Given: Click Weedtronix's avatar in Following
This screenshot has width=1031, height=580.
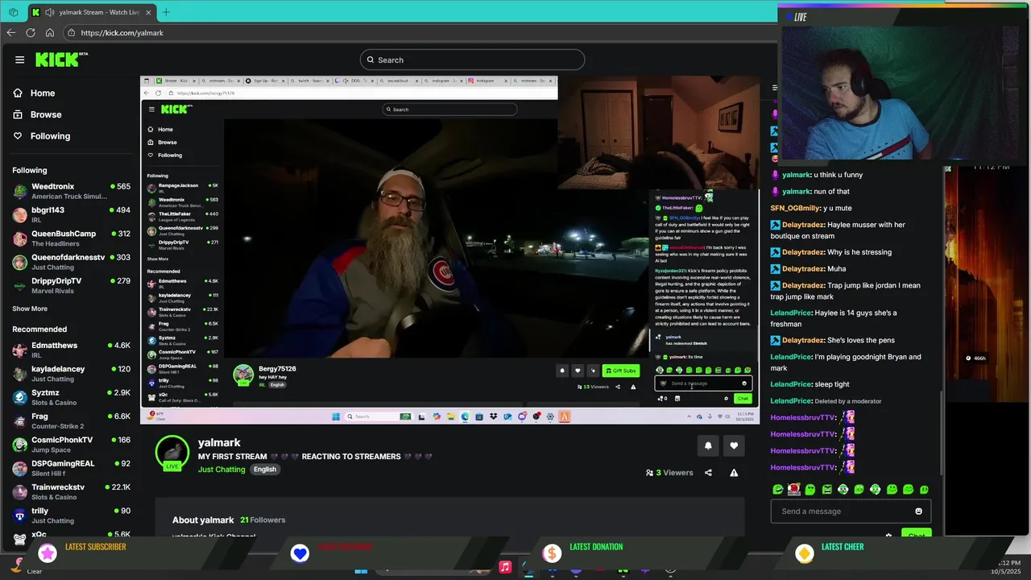Looking at the screenshot, I should point(20,192).
